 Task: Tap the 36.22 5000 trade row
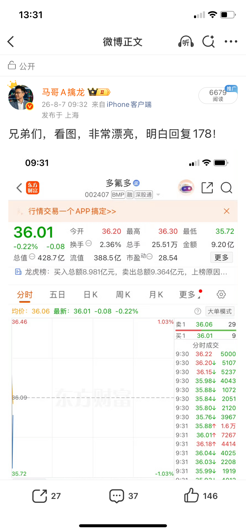pos(206,354)
